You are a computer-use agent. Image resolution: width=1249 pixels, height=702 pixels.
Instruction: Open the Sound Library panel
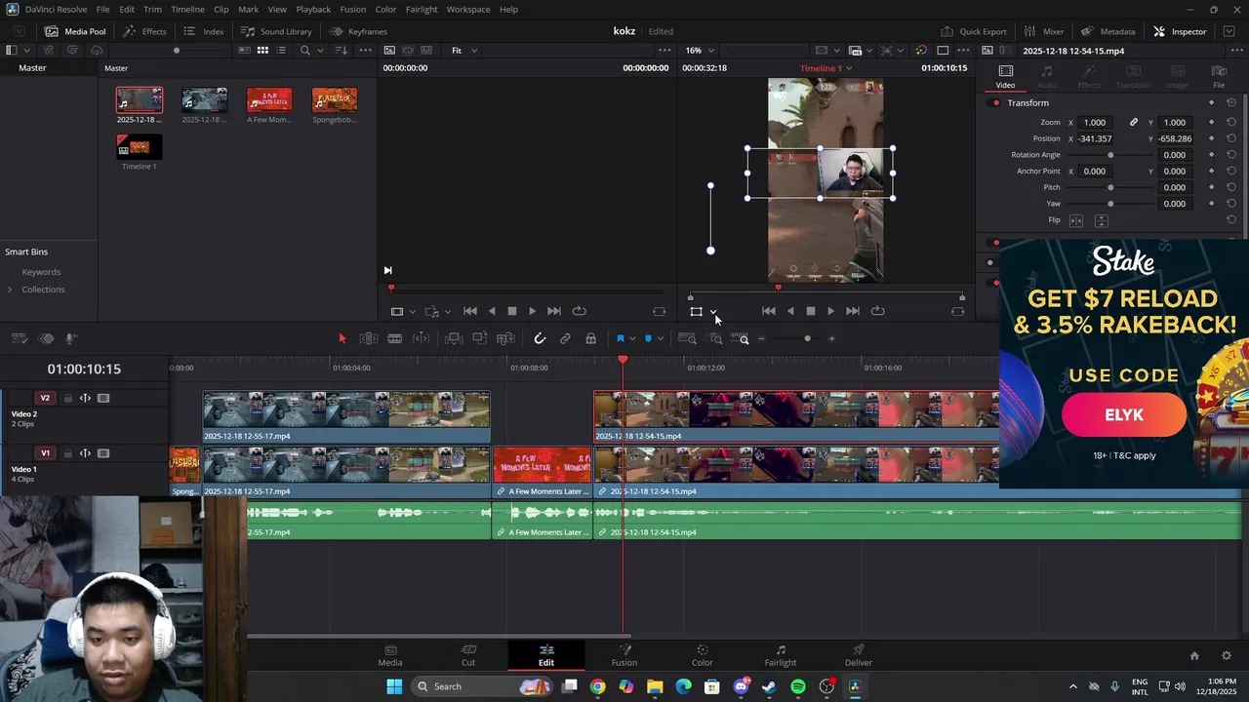click(276, 31)
